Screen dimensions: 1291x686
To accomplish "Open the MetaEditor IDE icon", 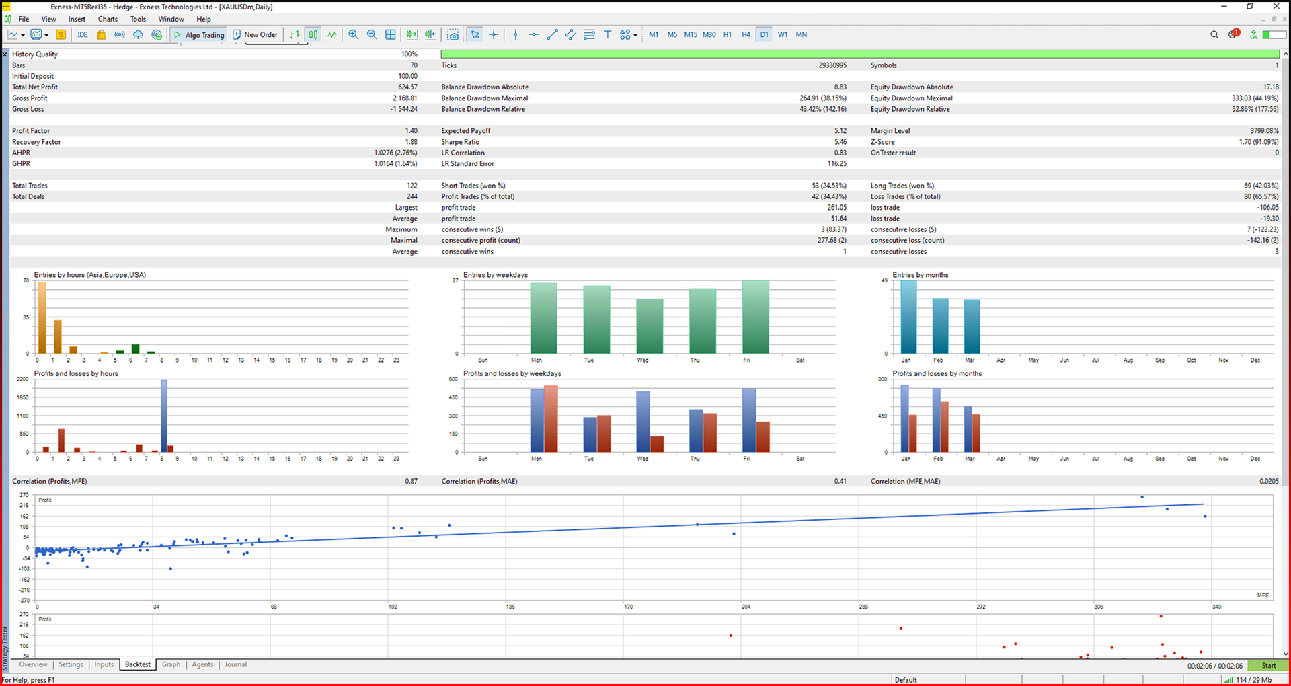I will click(x=83, y=35).
